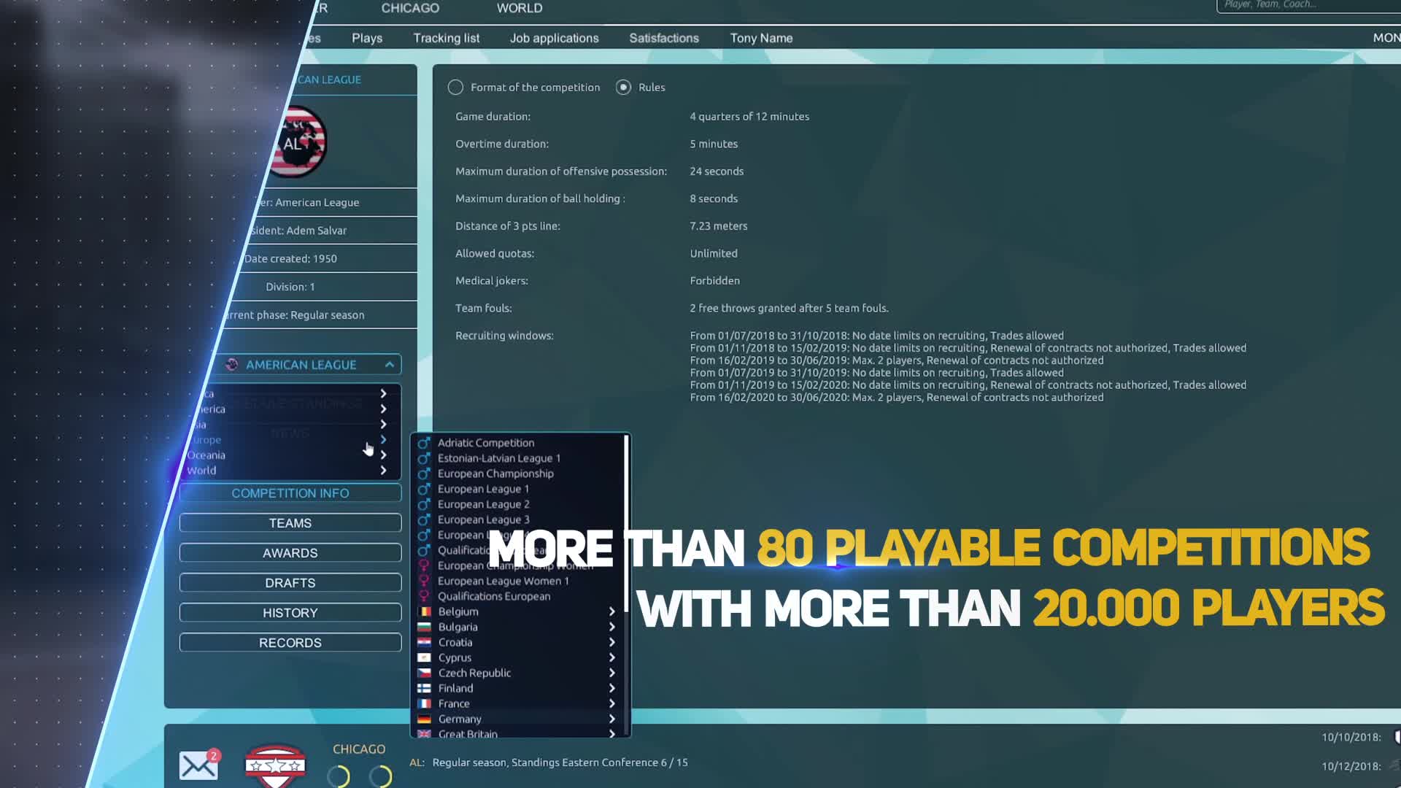1401x788 pixels.
Task: Click the Chicago team shield logo
Action: (x=274, y=765)
